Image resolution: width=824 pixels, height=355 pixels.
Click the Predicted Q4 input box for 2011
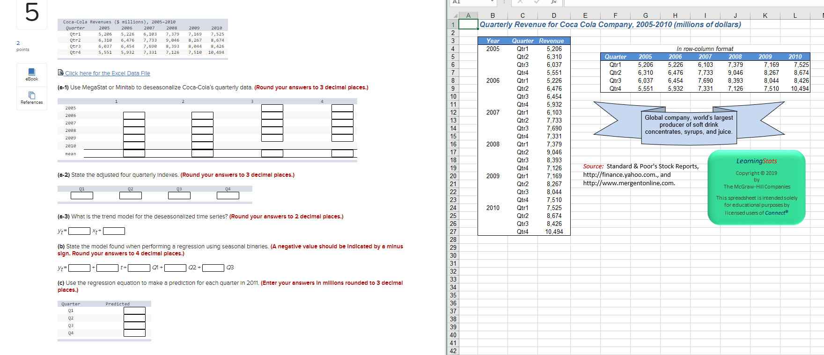(134, 333)
